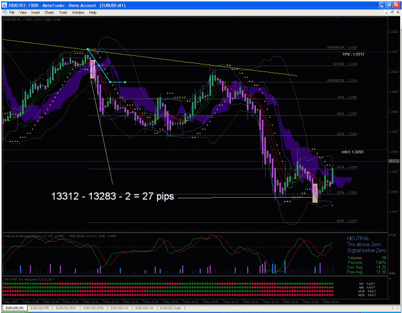Screen dimensions: 402x313
Task: Click the current price marker on the price axis
Action: coord(394,161)
